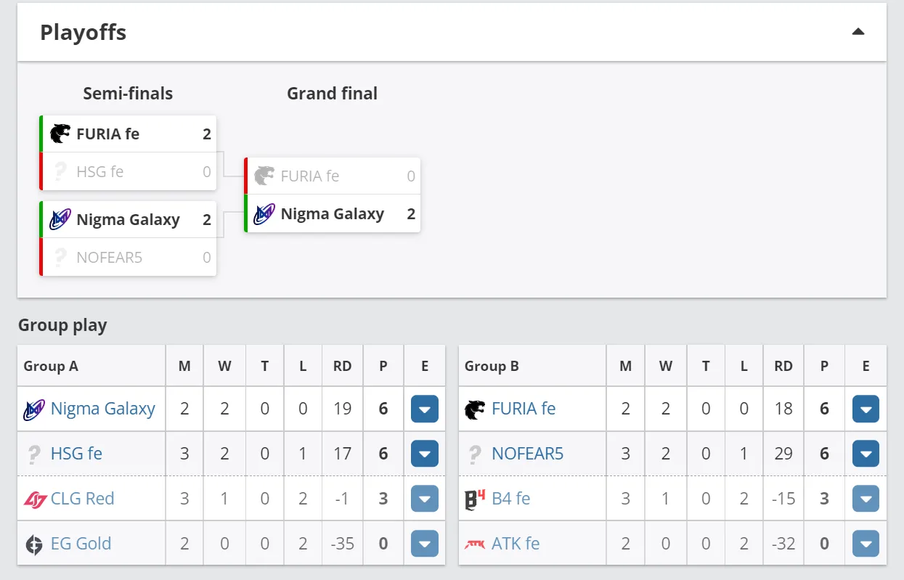Open EG Gold team link
904x580 pixels.
[x=81, y=544]
